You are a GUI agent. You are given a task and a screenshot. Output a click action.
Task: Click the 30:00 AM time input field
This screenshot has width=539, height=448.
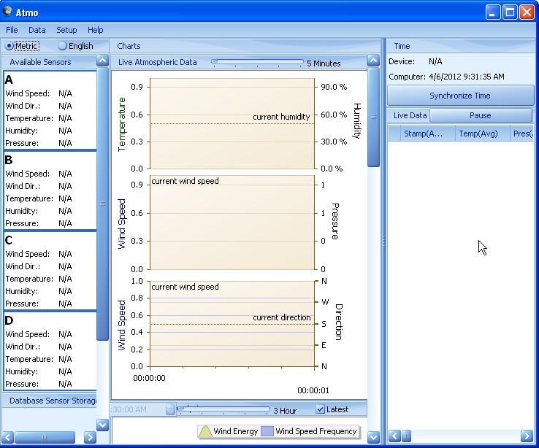click(x=138, y=409)
